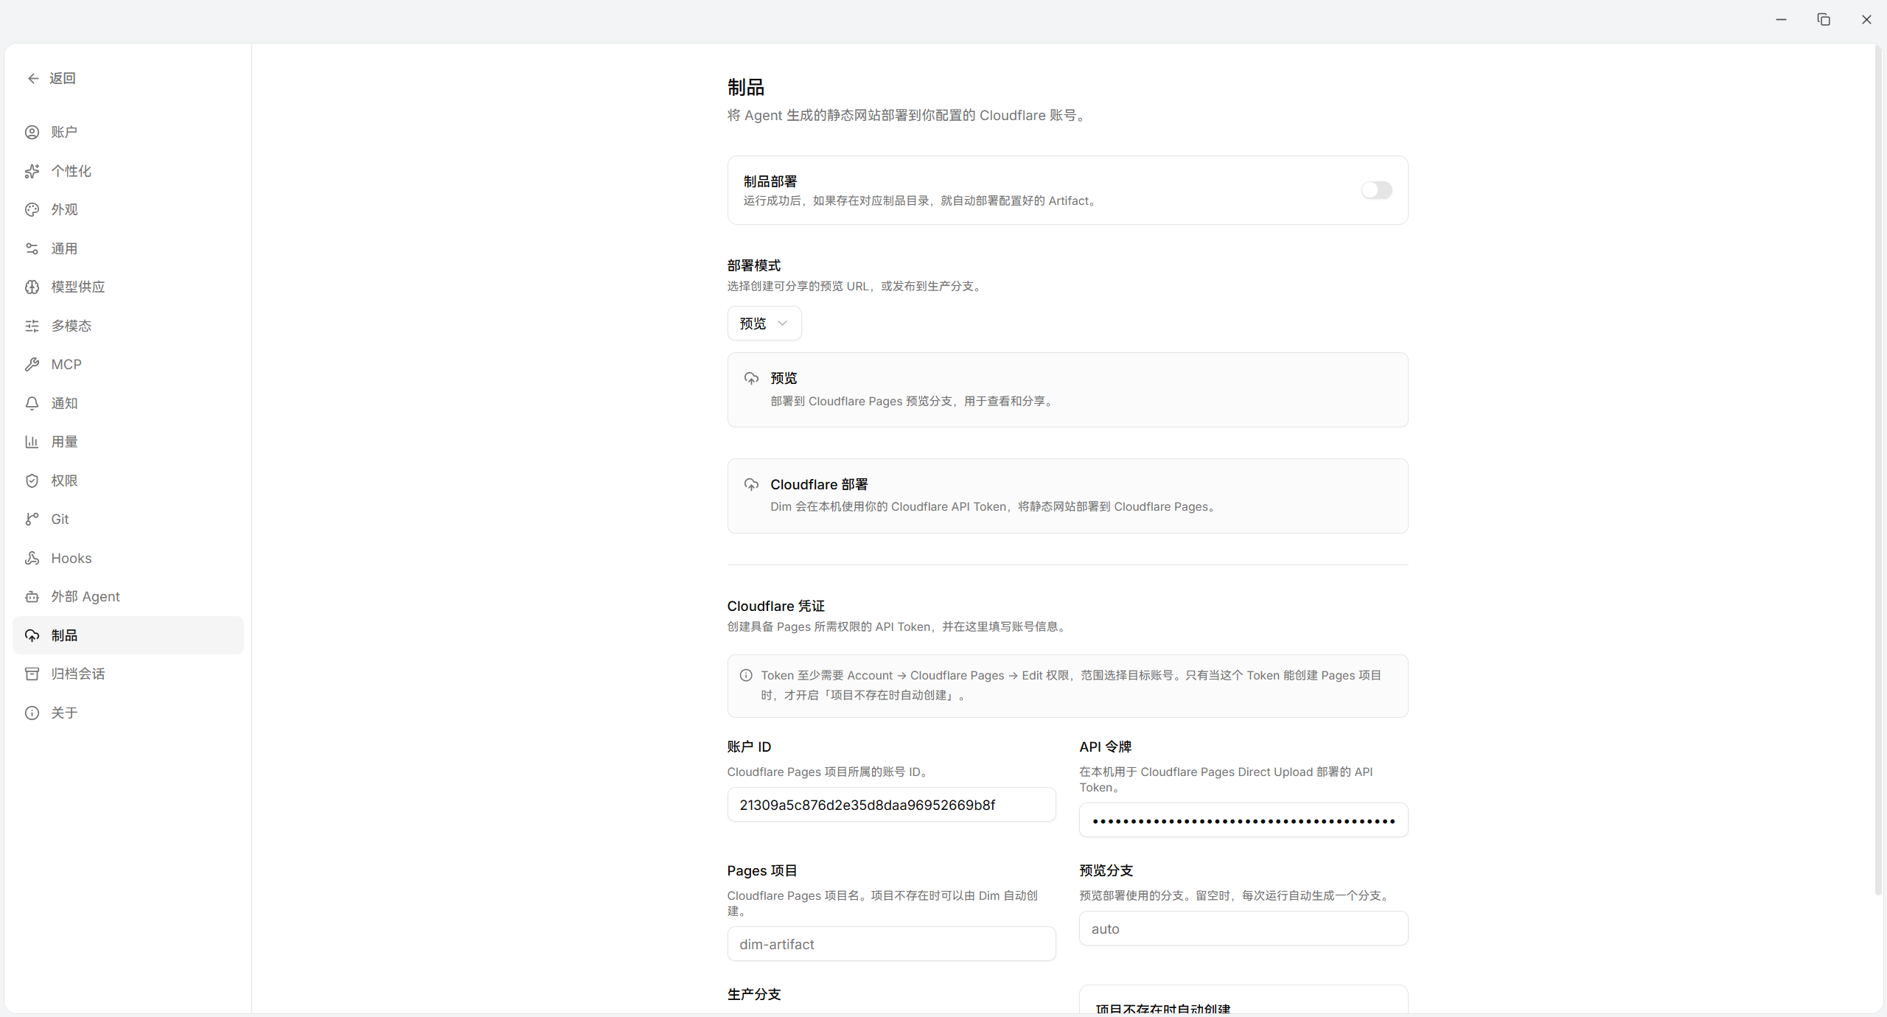This screenshot has width=1887, height=1017.
Task: Select 外部 Agent sidebar entry
Action: coord(128,596)
